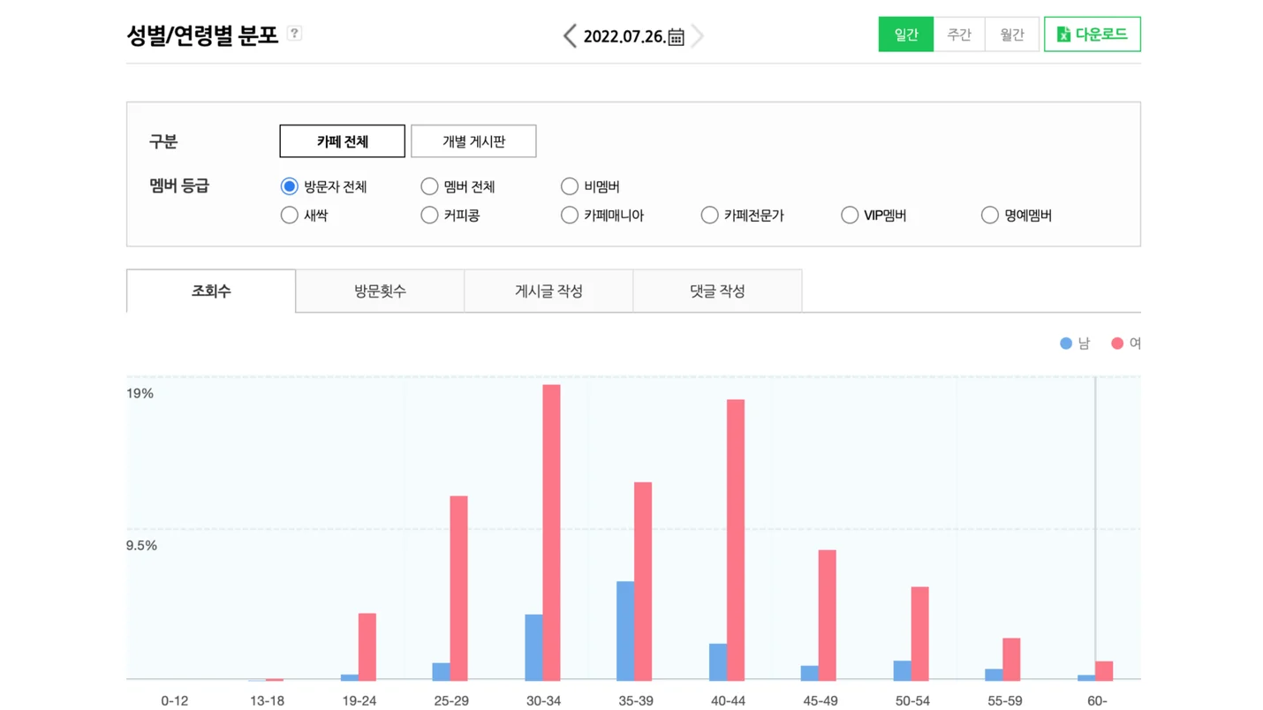This screenshot has height=710, width=1263.
Task: Go to previous date with left arrow
Action: [570, 36]
